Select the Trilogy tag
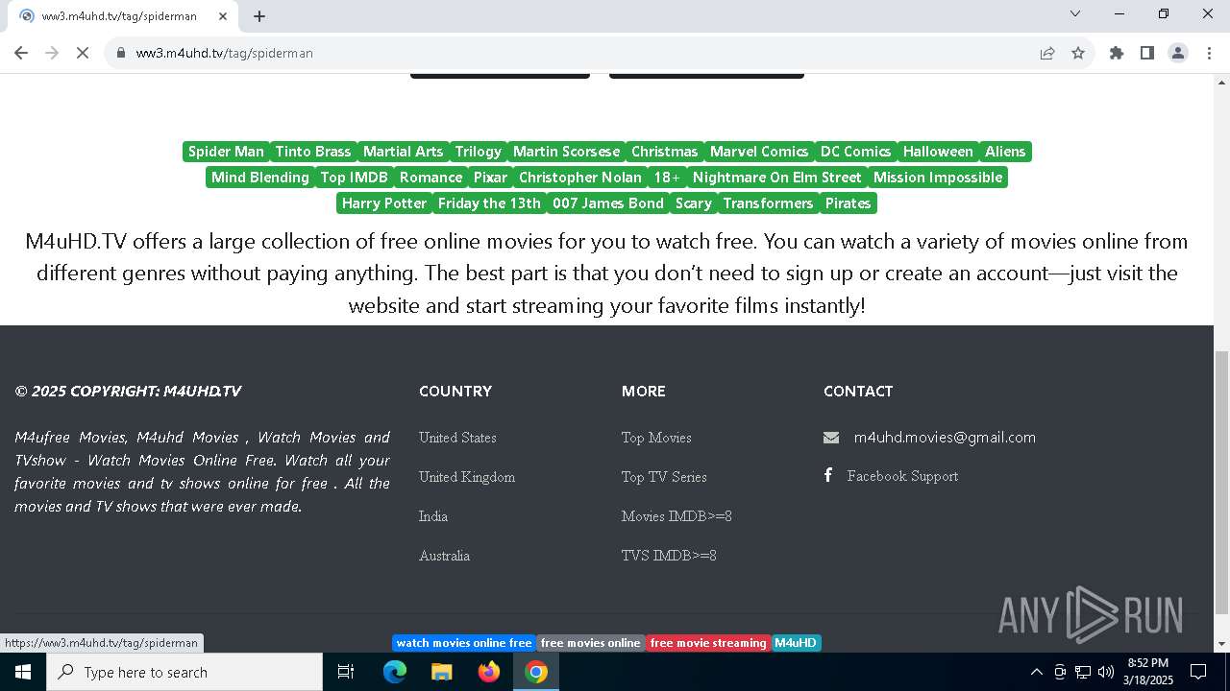Image resolution: width=1230 pixels, height=691 pixels. click(x=479, y=152)
